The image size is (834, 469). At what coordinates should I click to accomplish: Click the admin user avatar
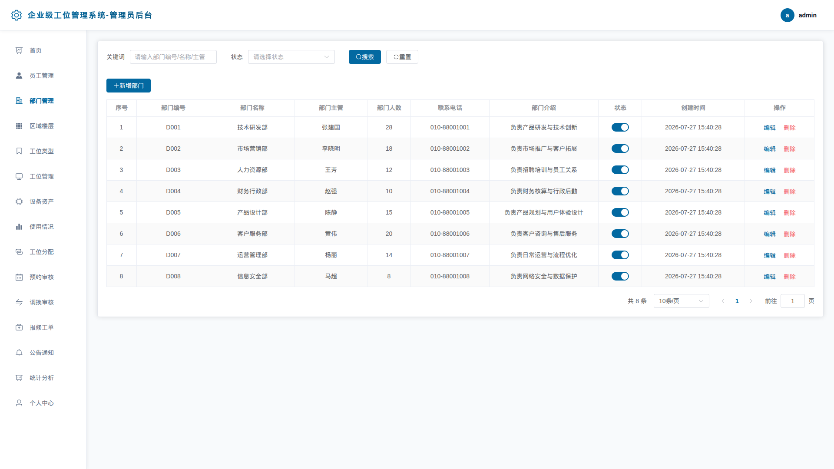click(787, 15)
